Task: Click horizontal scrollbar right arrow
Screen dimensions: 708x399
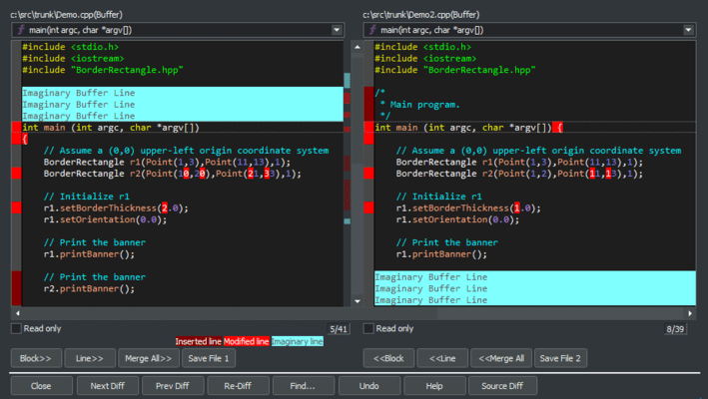Action: click(690, 313)
